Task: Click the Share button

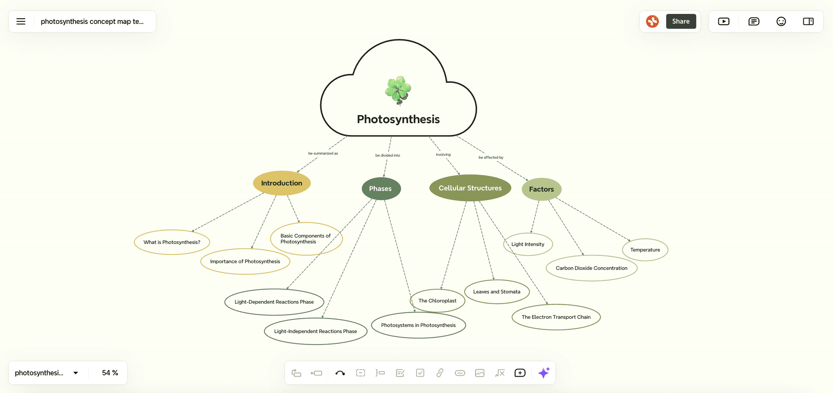Action: tap(681, 21)
